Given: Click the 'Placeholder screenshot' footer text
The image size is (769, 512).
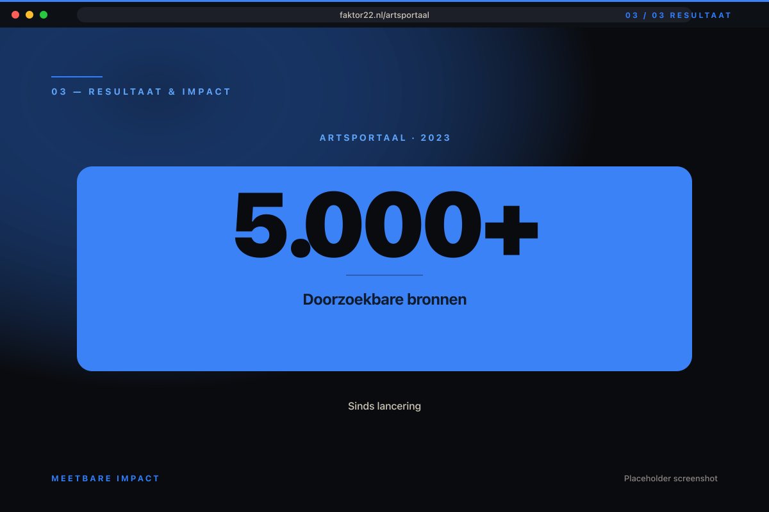Looking at the screenshot, I should tap(671, 478).
